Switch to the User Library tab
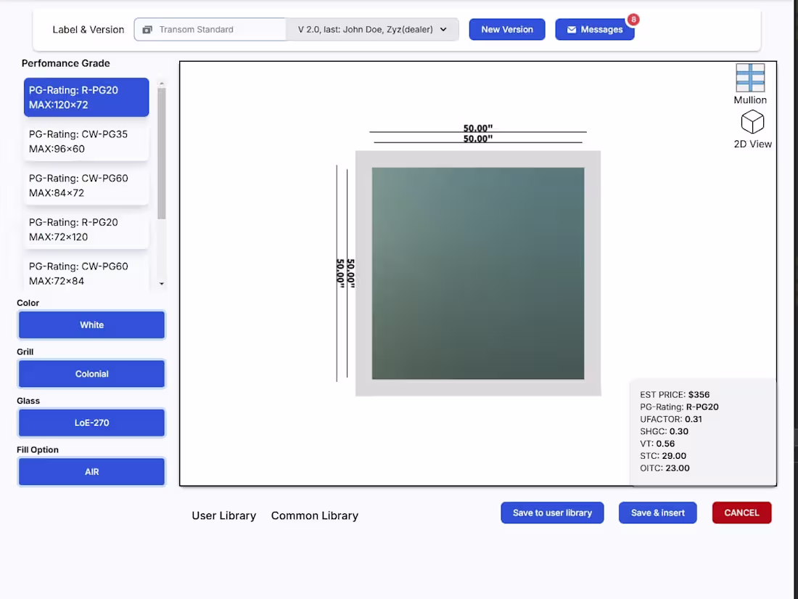The width and height of the screenshot is (798, 599). pyautogui.click(x=223, y=516)
